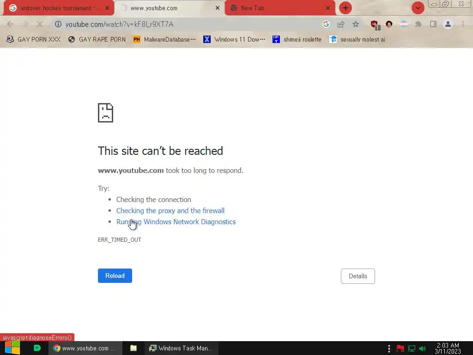This screenshot has height=355, width=473.
Task: Open the Google icon in the address bar
Action: 326,24
